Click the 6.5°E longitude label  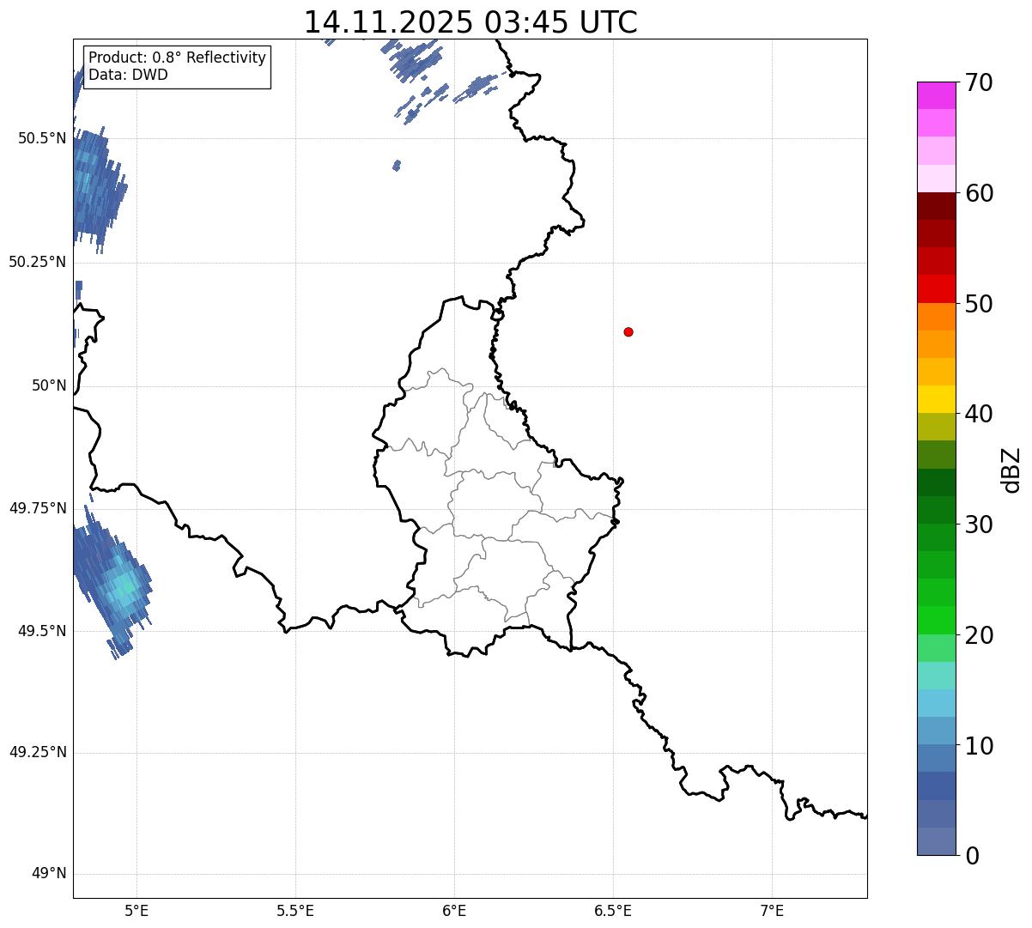613,910
